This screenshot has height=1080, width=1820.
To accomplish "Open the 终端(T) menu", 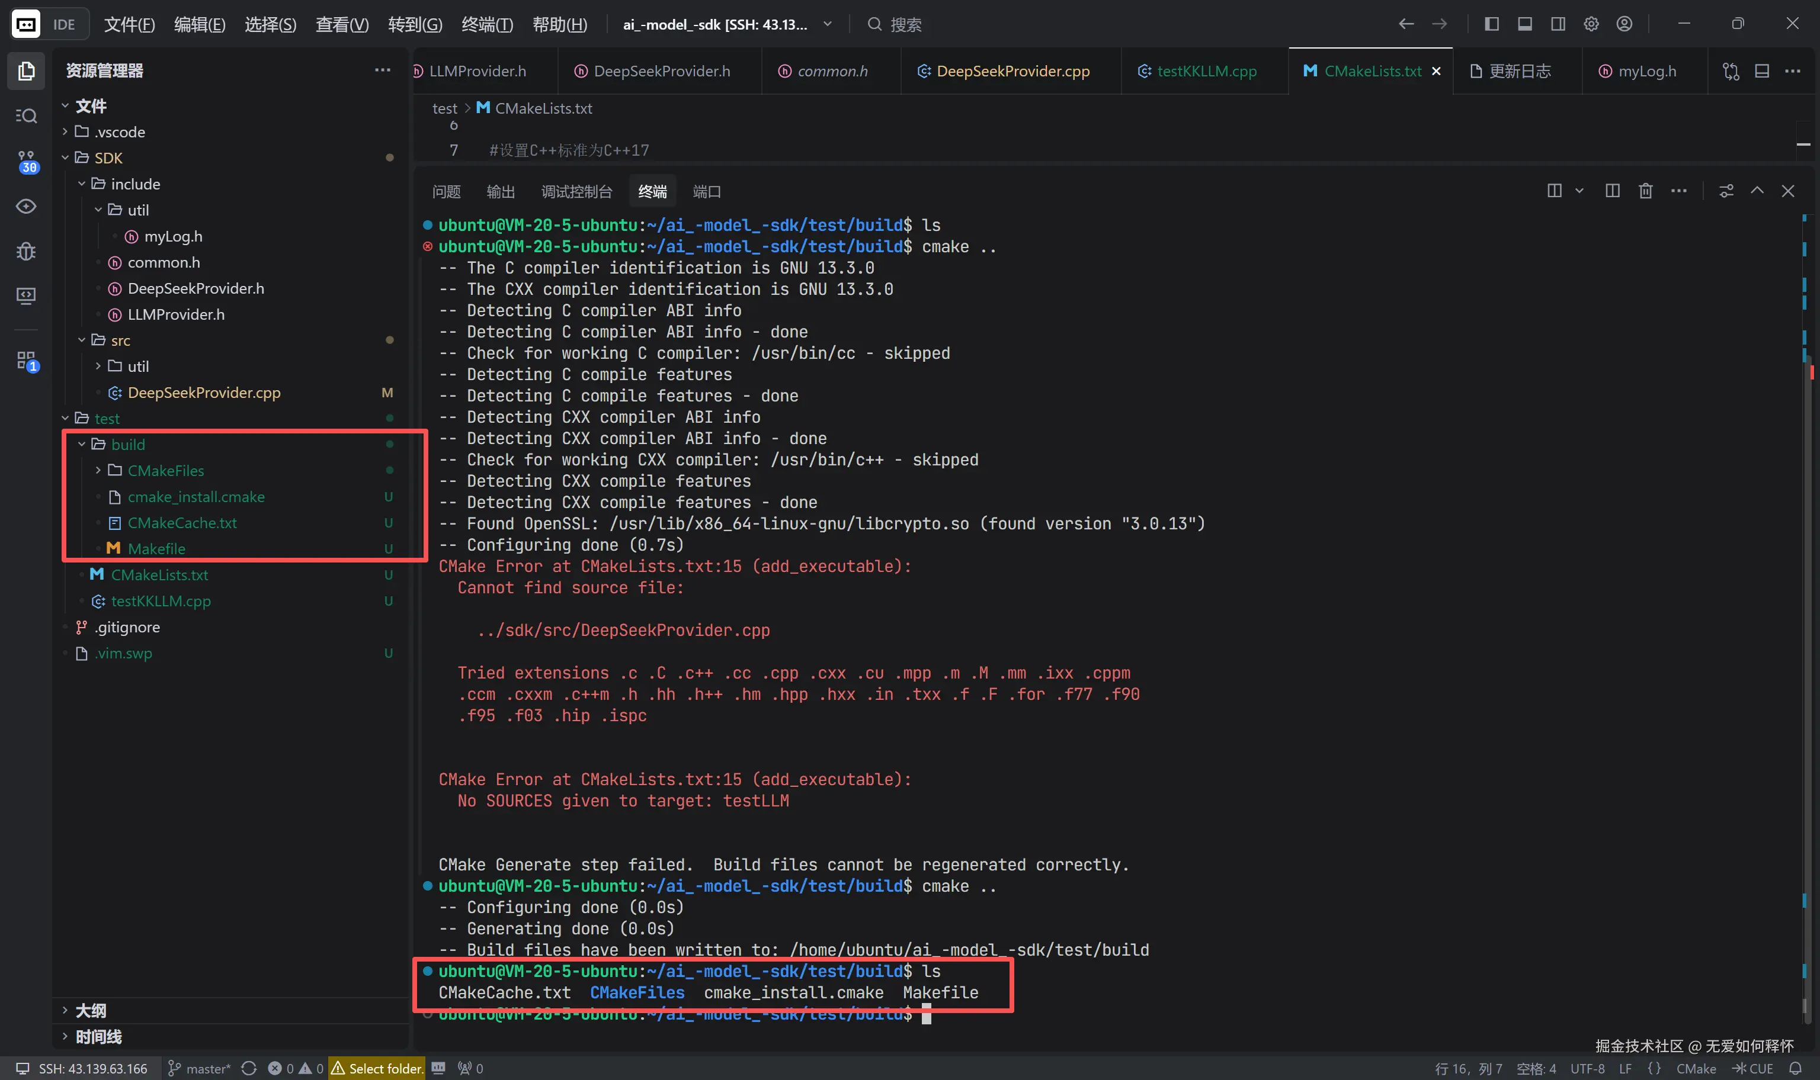I will 486,24.
